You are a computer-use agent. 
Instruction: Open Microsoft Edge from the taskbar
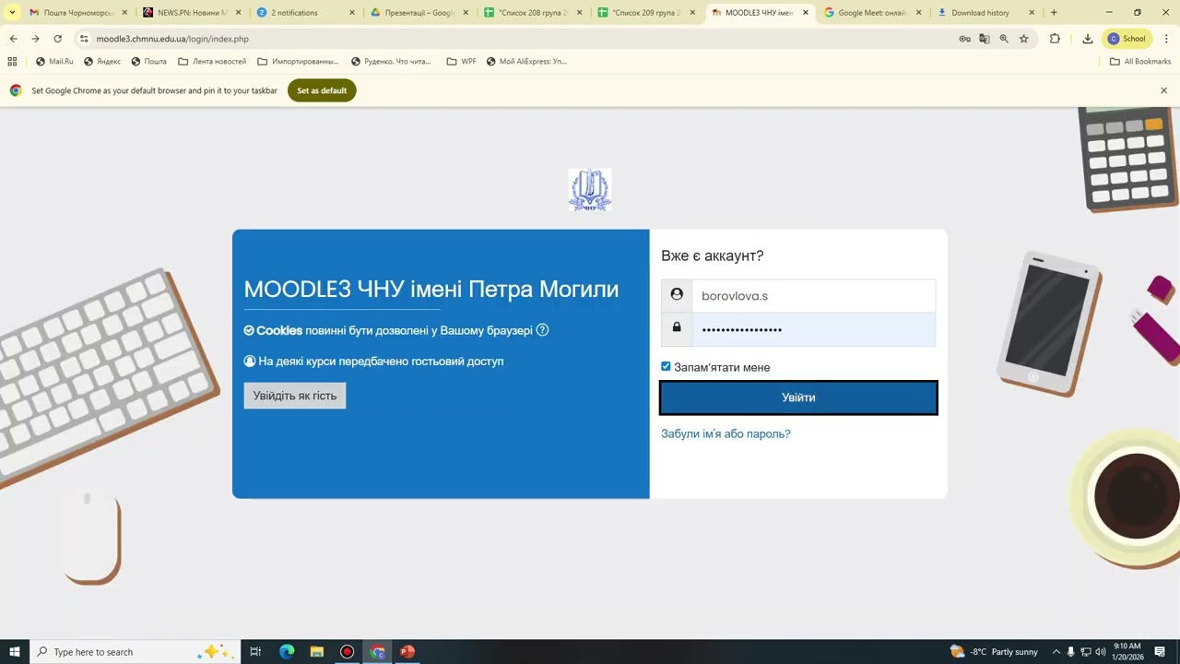coord(287,652)
